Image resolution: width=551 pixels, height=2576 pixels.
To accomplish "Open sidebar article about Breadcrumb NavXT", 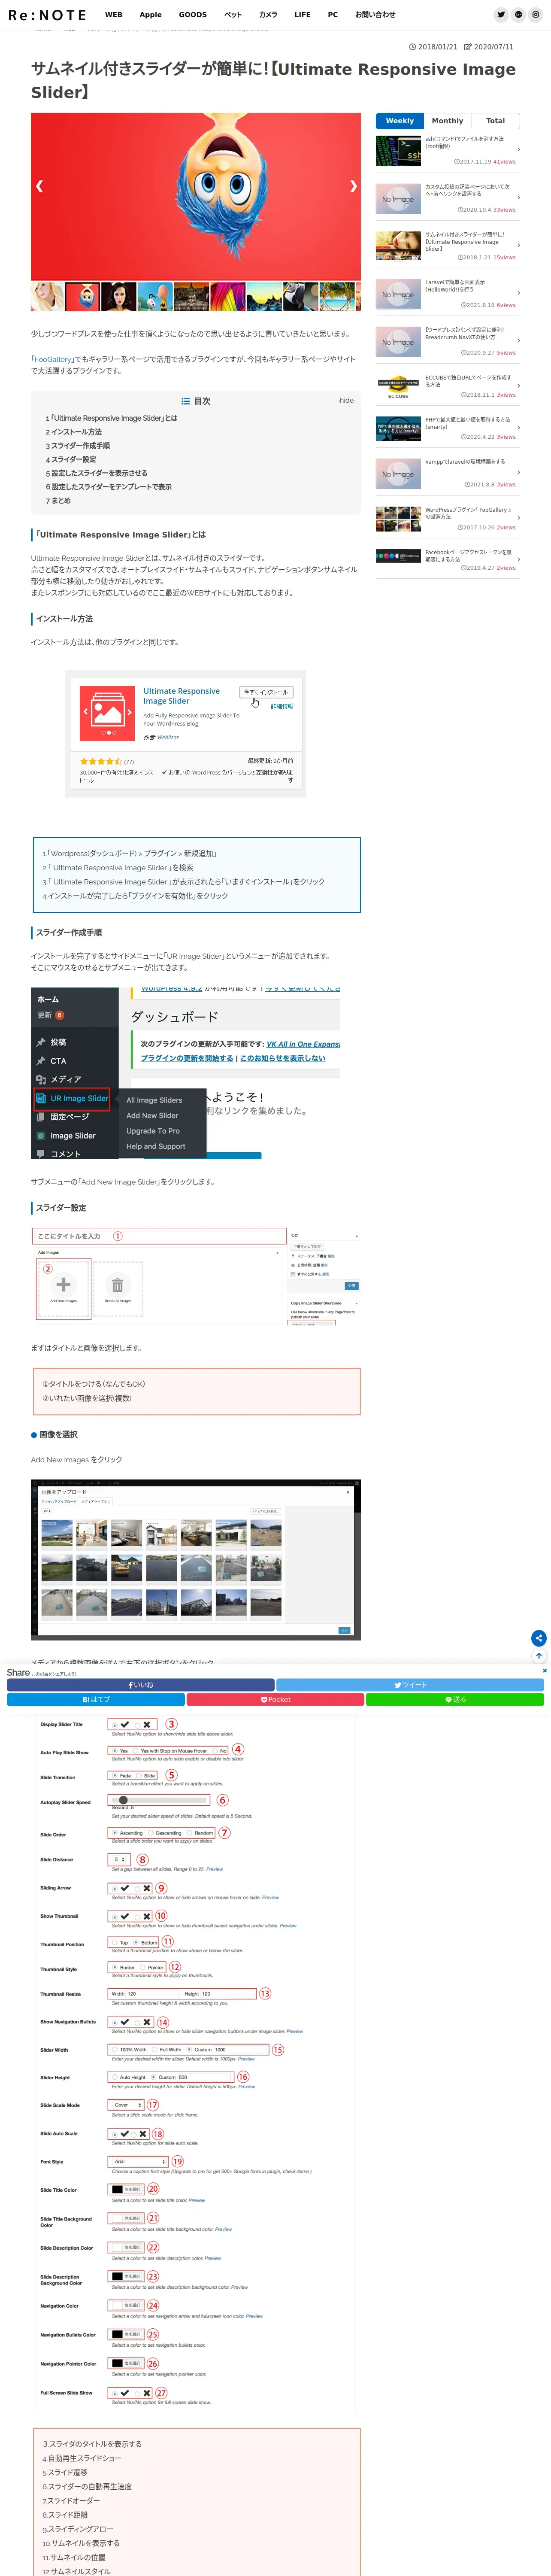I will 448,341.
